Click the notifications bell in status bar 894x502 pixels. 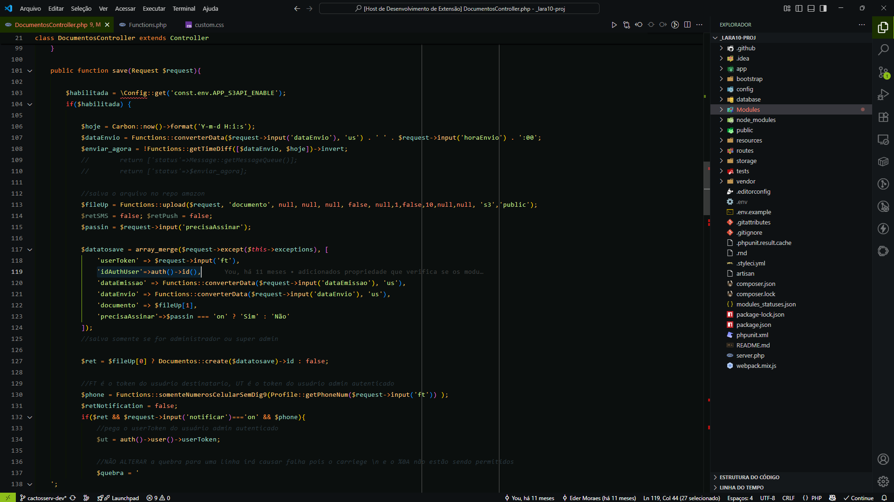(x=884, y=498)
